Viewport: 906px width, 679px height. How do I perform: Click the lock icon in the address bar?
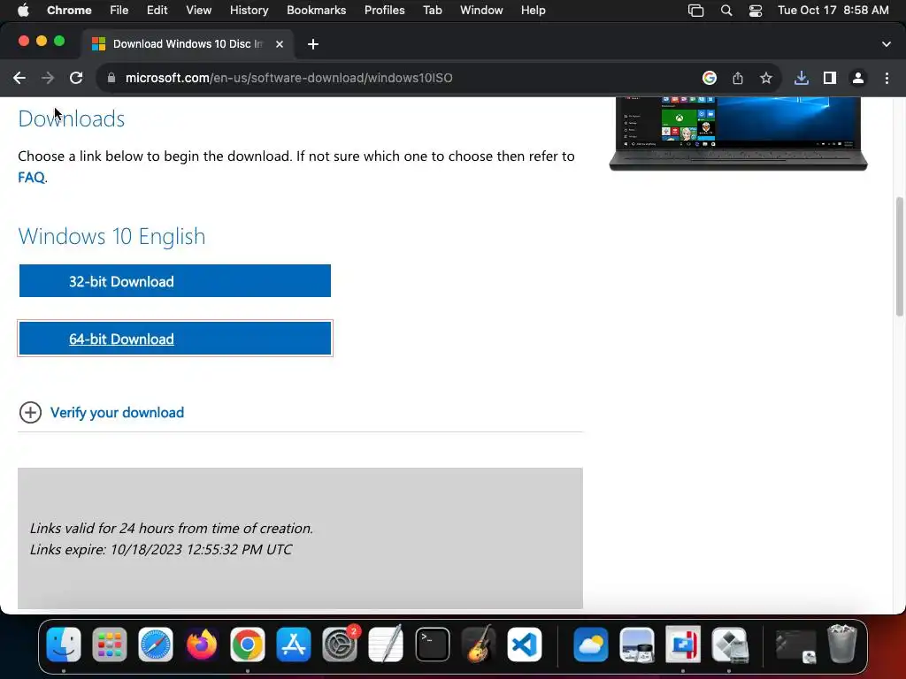[111, 78]
